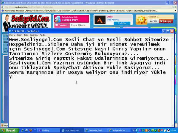Click the SesliyeGel.Com logo banner
The height and width of the screenshot is (133, 178).
(27, 22)
